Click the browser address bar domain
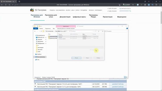 click(17, 5)
